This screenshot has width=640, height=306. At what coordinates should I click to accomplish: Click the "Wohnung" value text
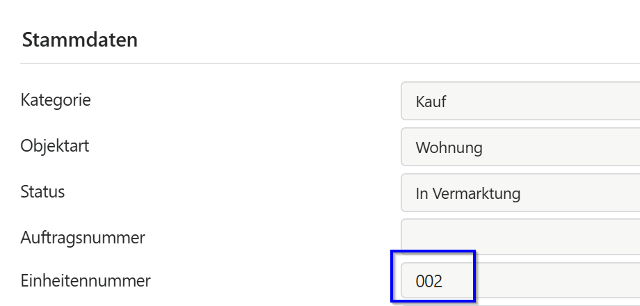coord(449,147)
